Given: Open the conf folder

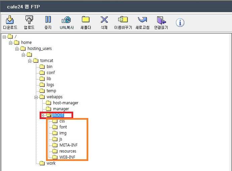Looking at the screenshot, I should tap(51, 73).
